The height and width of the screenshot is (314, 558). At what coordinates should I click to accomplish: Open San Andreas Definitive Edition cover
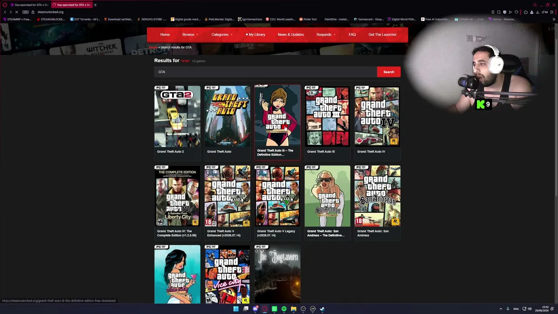327,196
